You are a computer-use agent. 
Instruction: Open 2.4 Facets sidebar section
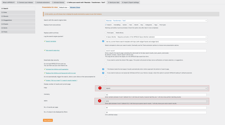pyautogui.click(x=18, y=24)
